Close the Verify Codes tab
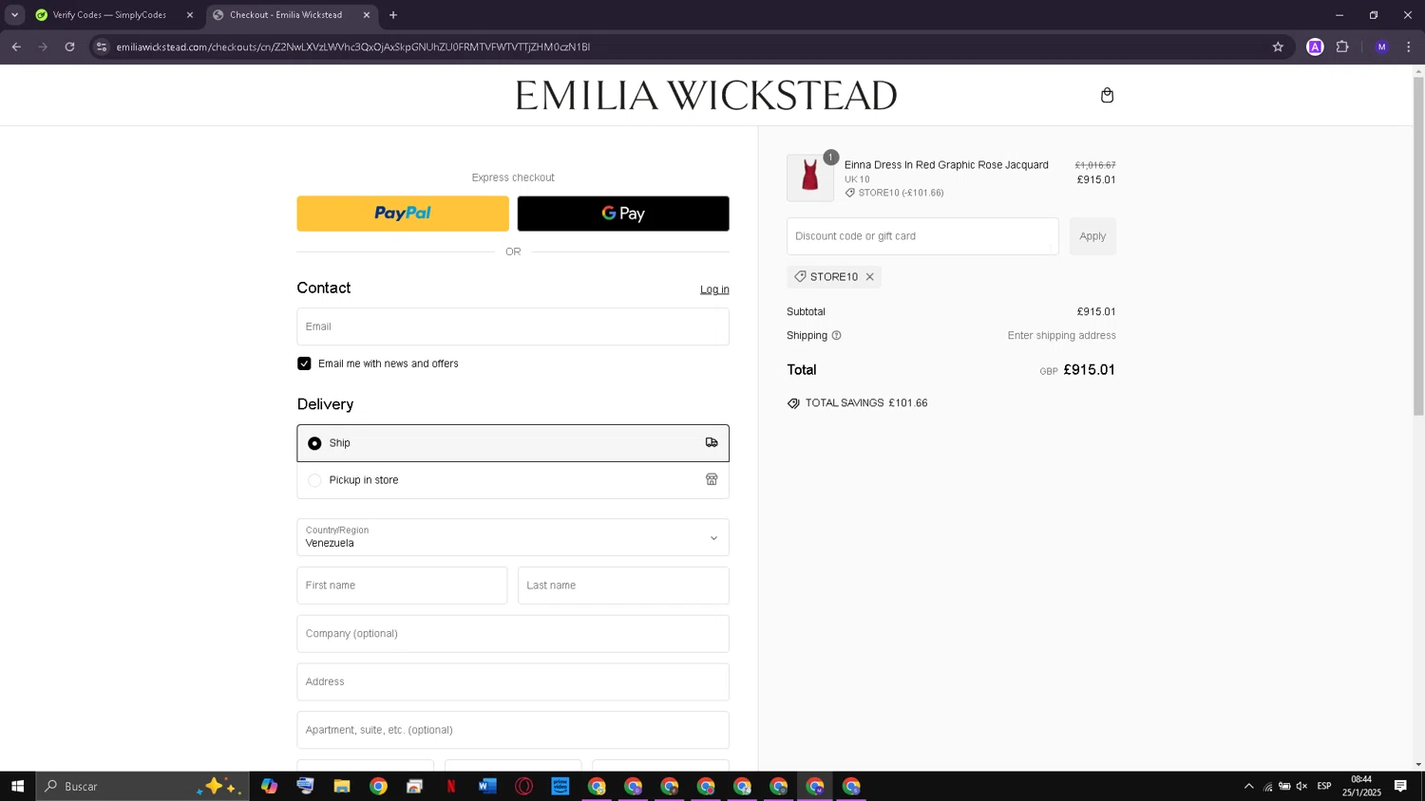 click(x=189, y=15)
